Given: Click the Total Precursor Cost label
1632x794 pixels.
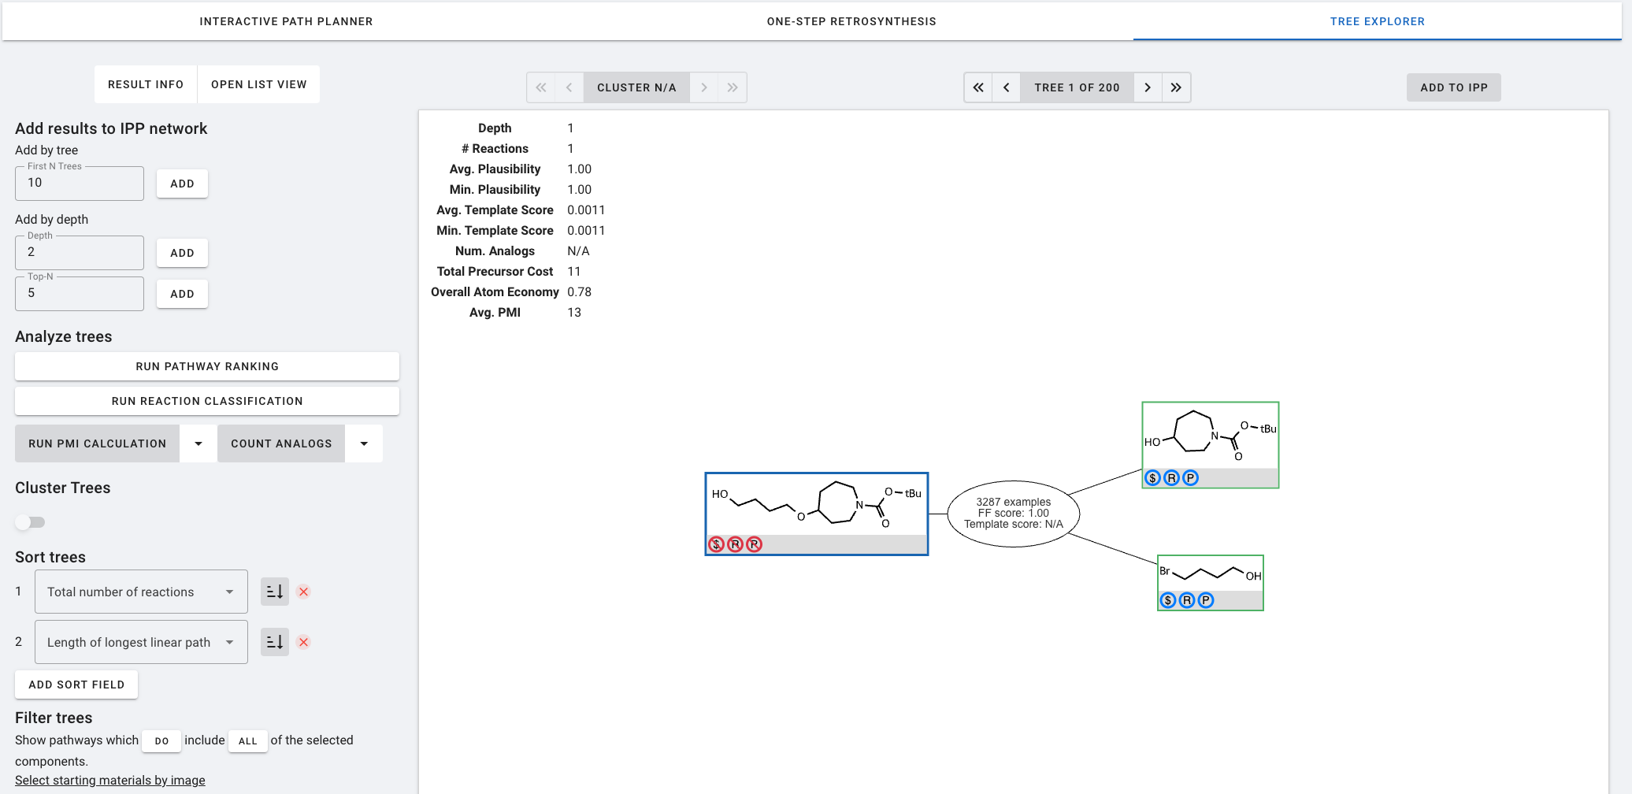Looking at the screenshot, I should tap(495, 272).
